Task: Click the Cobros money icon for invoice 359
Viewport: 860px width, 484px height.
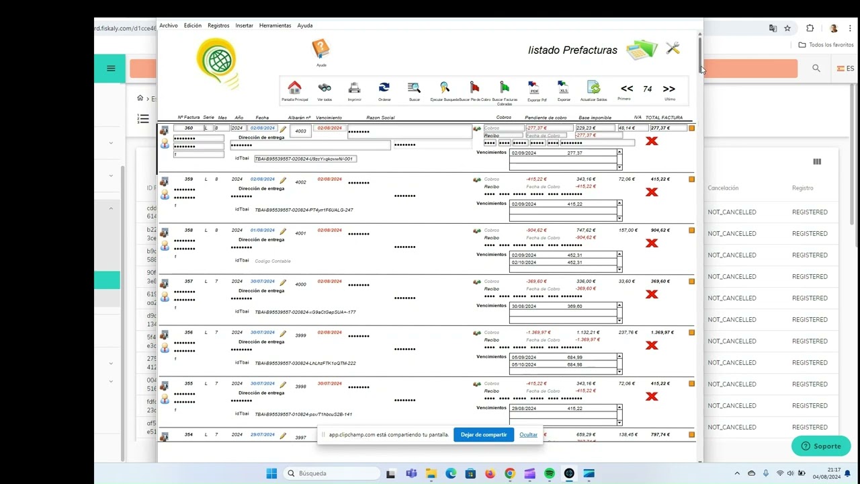Action: point(477,179)
